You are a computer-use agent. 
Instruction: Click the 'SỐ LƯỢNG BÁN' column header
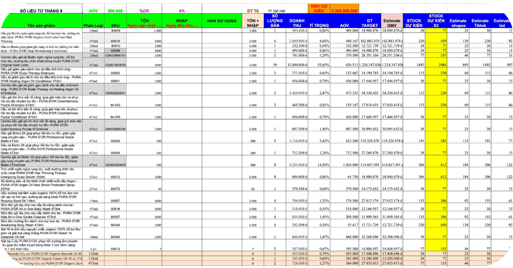pos(275,21)
